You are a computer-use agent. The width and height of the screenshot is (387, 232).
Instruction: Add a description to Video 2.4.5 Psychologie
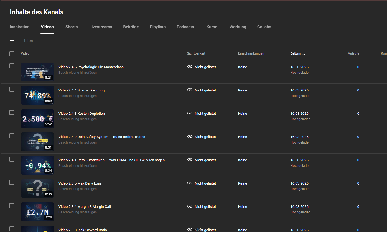(x=77, y=72)
